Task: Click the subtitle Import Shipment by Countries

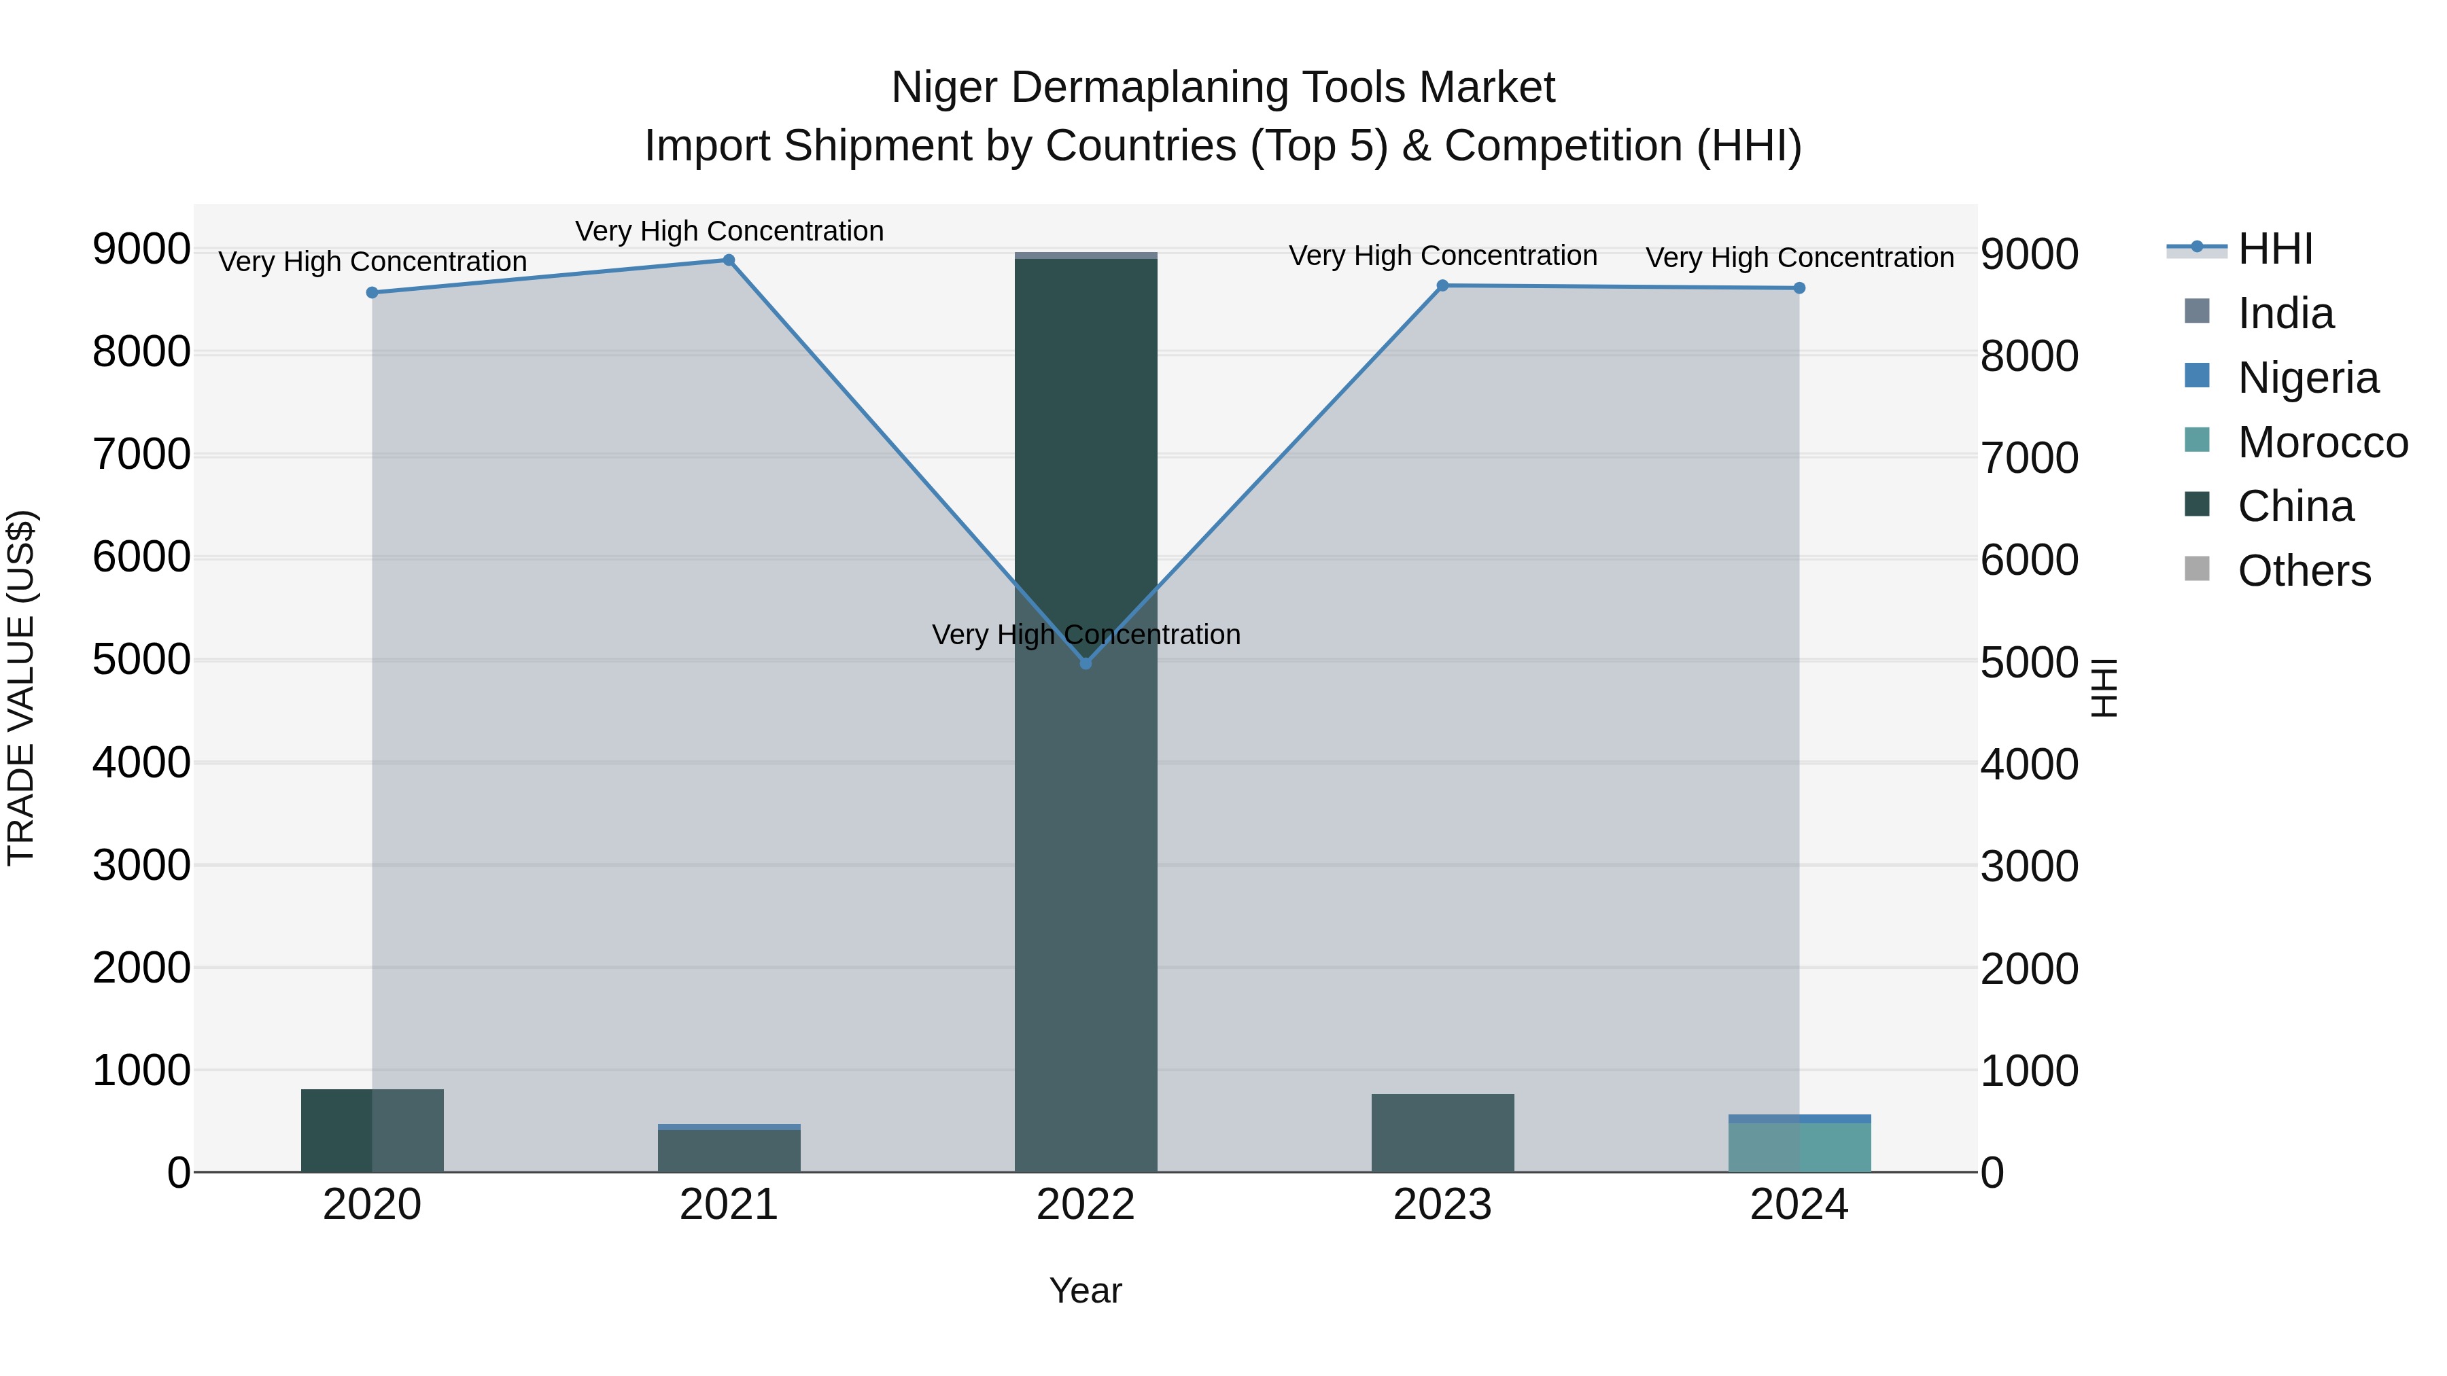Action: coord(1223,146)
